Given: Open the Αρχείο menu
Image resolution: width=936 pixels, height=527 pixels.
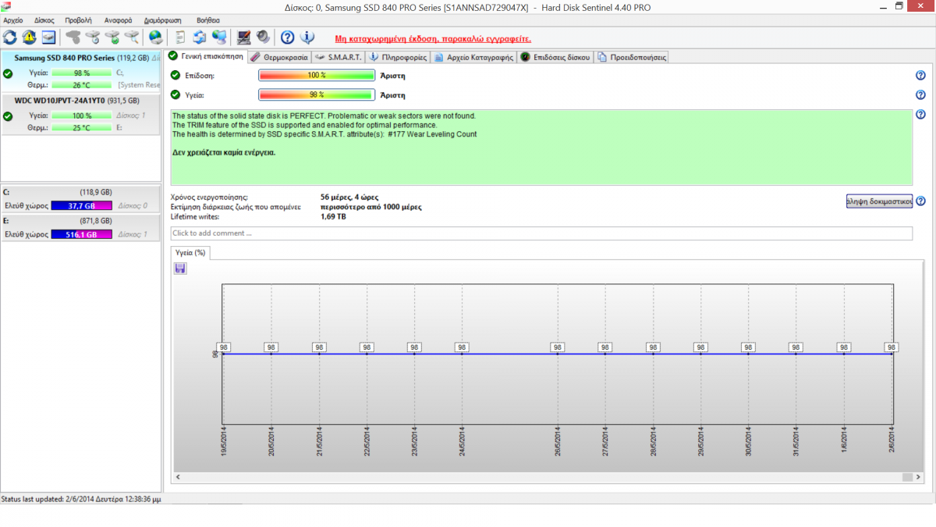Looking at the screenshot, I should click(13, 20).
